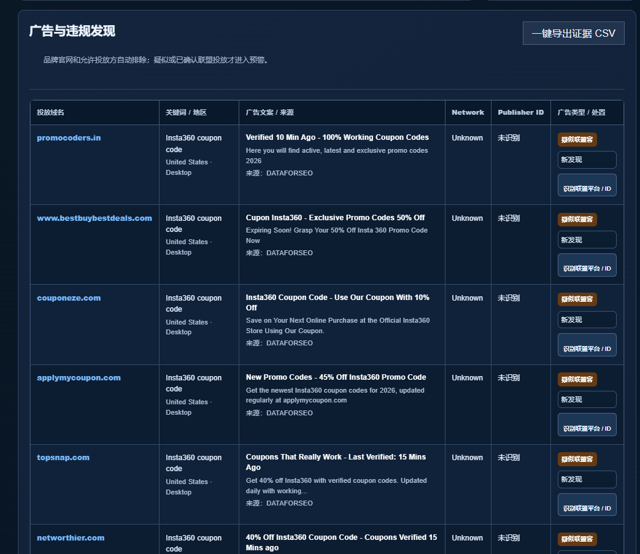Click 来源：DATAFORSEO in the applymycoupon.com row

pyautogui.click(x=279, y=413)
